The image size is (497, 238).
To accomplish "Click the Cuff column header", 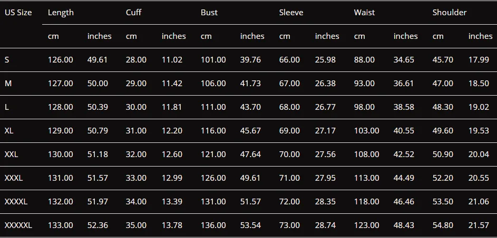I will coord(133,13).
